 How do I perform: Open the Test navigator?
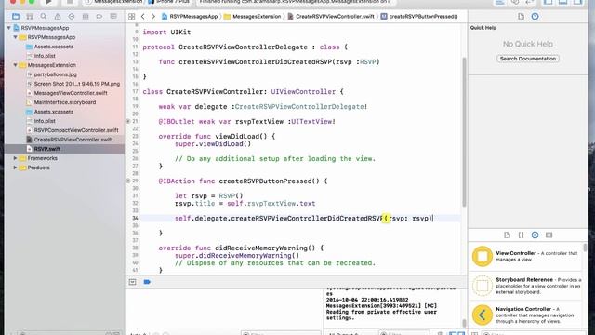[x=72, y=17]
